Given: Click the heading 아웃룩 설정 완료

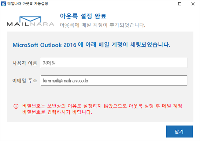Looking at the screenshot, I should point(83,16).
